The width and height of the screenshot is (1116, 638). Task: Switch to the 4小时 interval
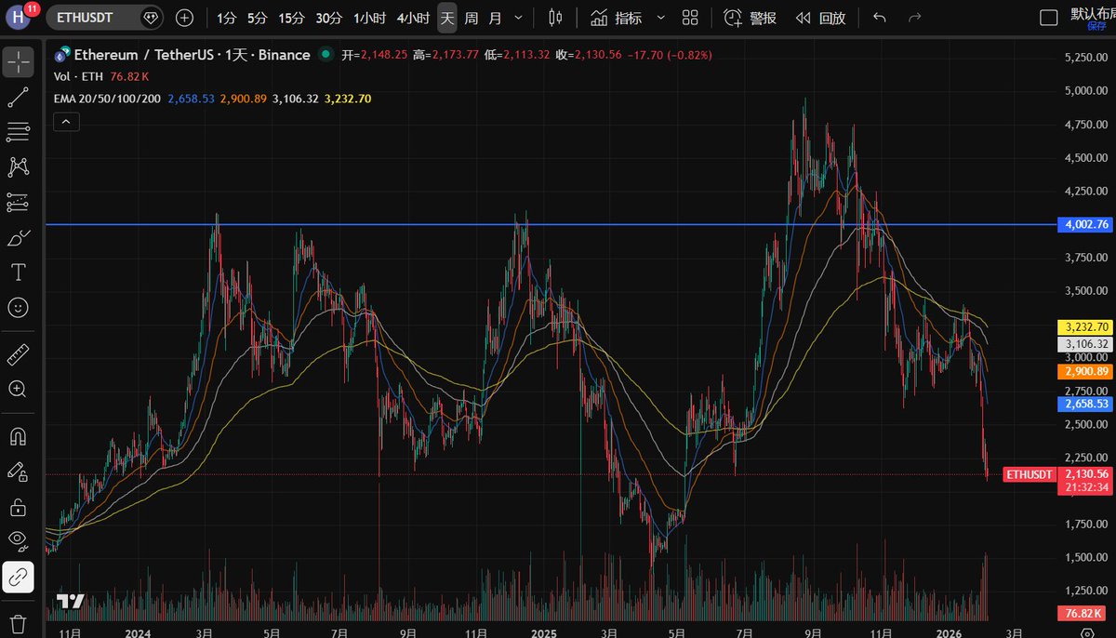(413, 18)
